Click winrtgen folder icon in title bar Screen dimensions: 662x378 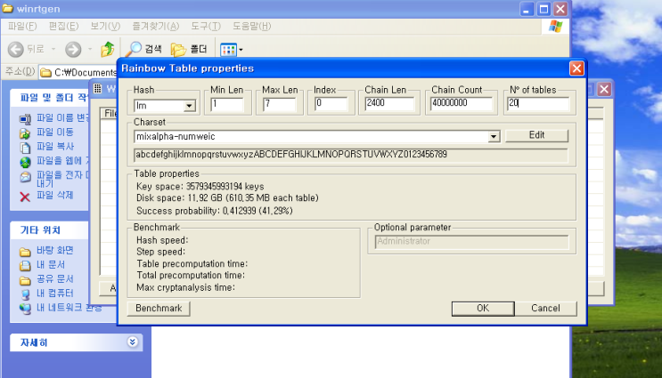(x=8, y=8)
